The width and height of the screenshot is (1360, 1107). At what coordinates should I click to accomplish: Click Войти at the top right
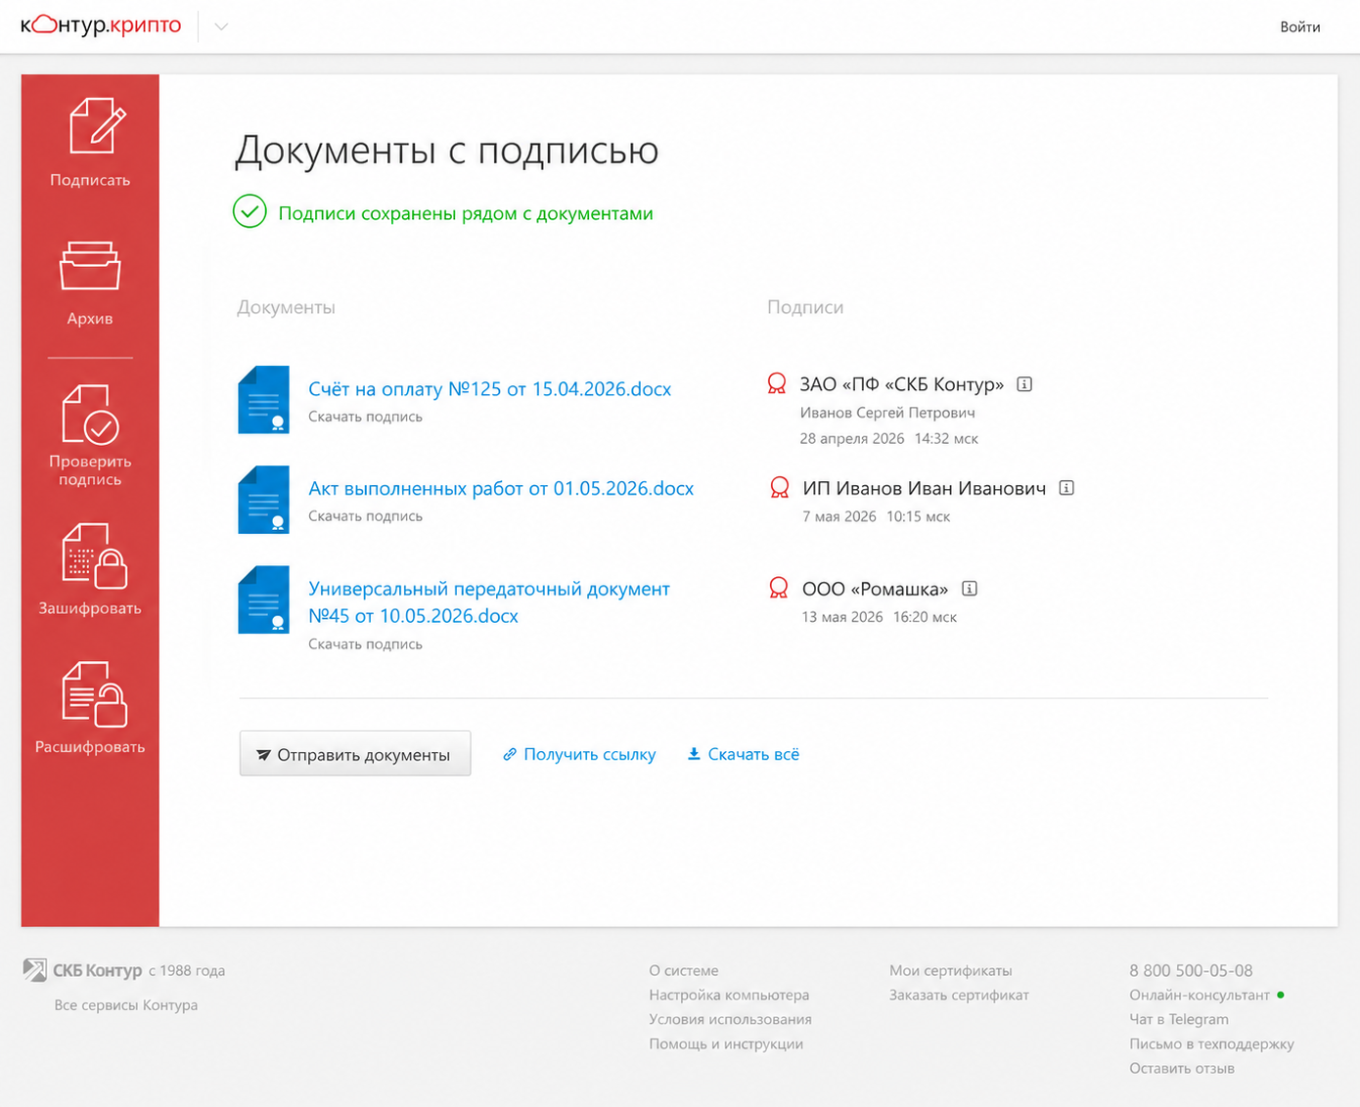pyautogui.click(x=1300, y=27)
